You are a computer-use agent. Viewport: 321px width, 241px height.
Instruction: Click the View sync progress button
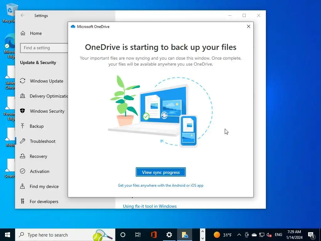tap(161, 172)
